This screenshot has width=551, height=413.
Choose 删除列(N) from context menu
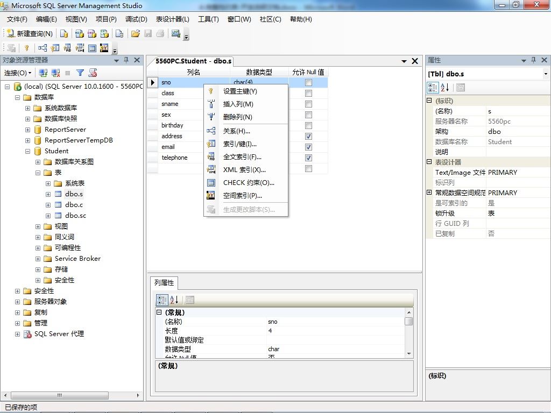coord(246,117)
